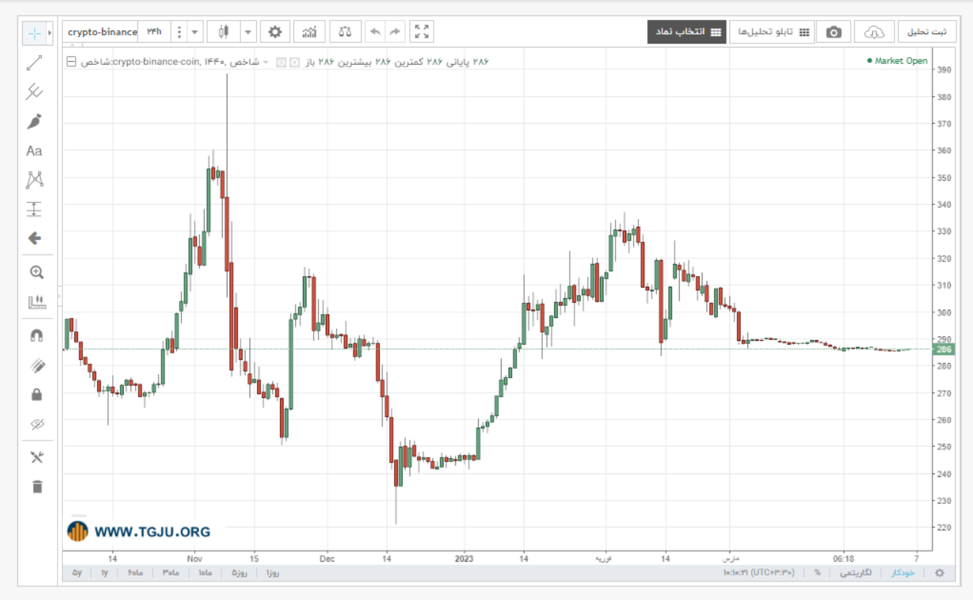Select the Aa text annotation tool
The width and height of the screenshot is (973, 600).
point(34,151)
